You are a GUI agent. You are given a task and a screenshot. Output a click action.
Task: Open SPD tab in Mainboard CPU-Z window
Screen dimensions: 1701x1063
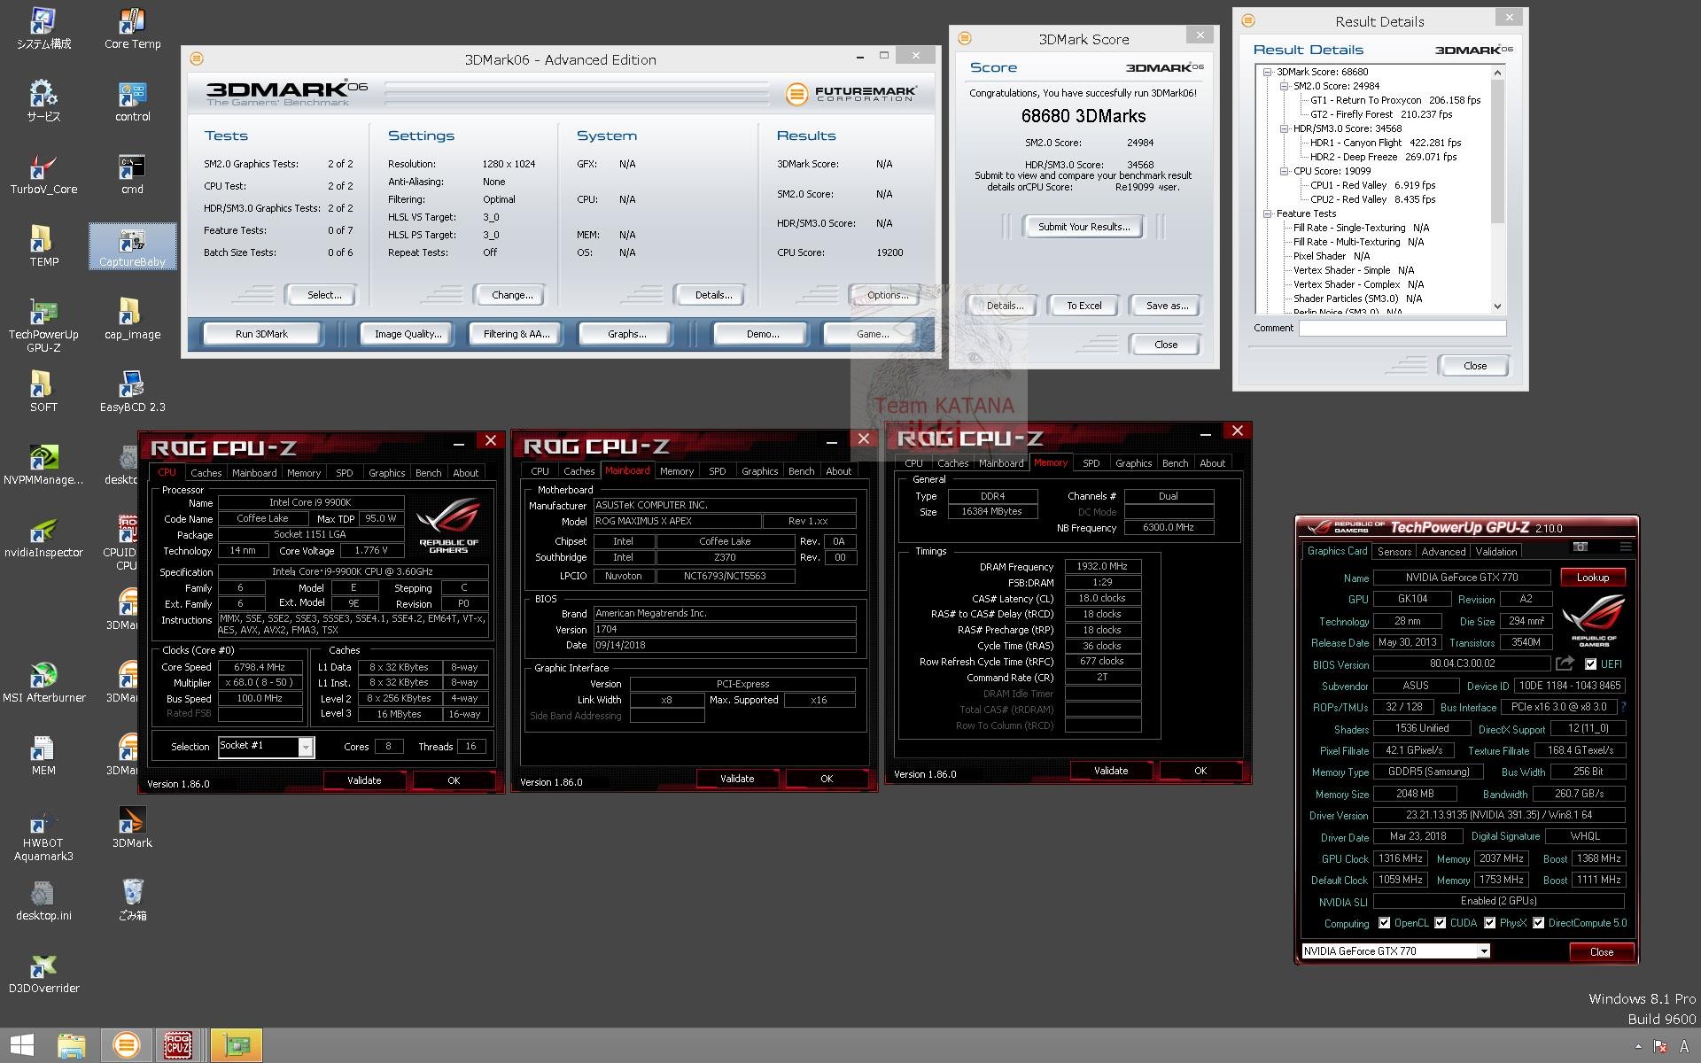(x=717, y=471)
